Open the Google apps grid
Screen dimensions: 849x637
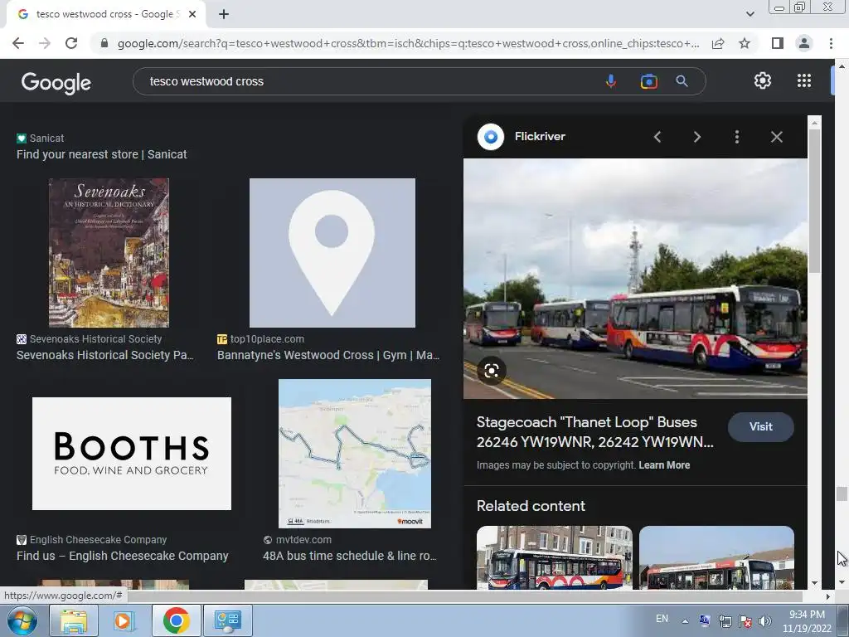coord(804,80)
